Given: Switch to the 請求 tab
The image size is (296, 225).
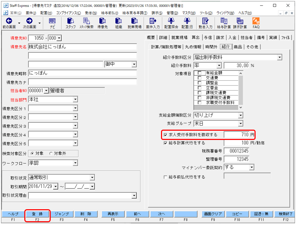Looking at the screenshot, I should click(x=220, y=38).
